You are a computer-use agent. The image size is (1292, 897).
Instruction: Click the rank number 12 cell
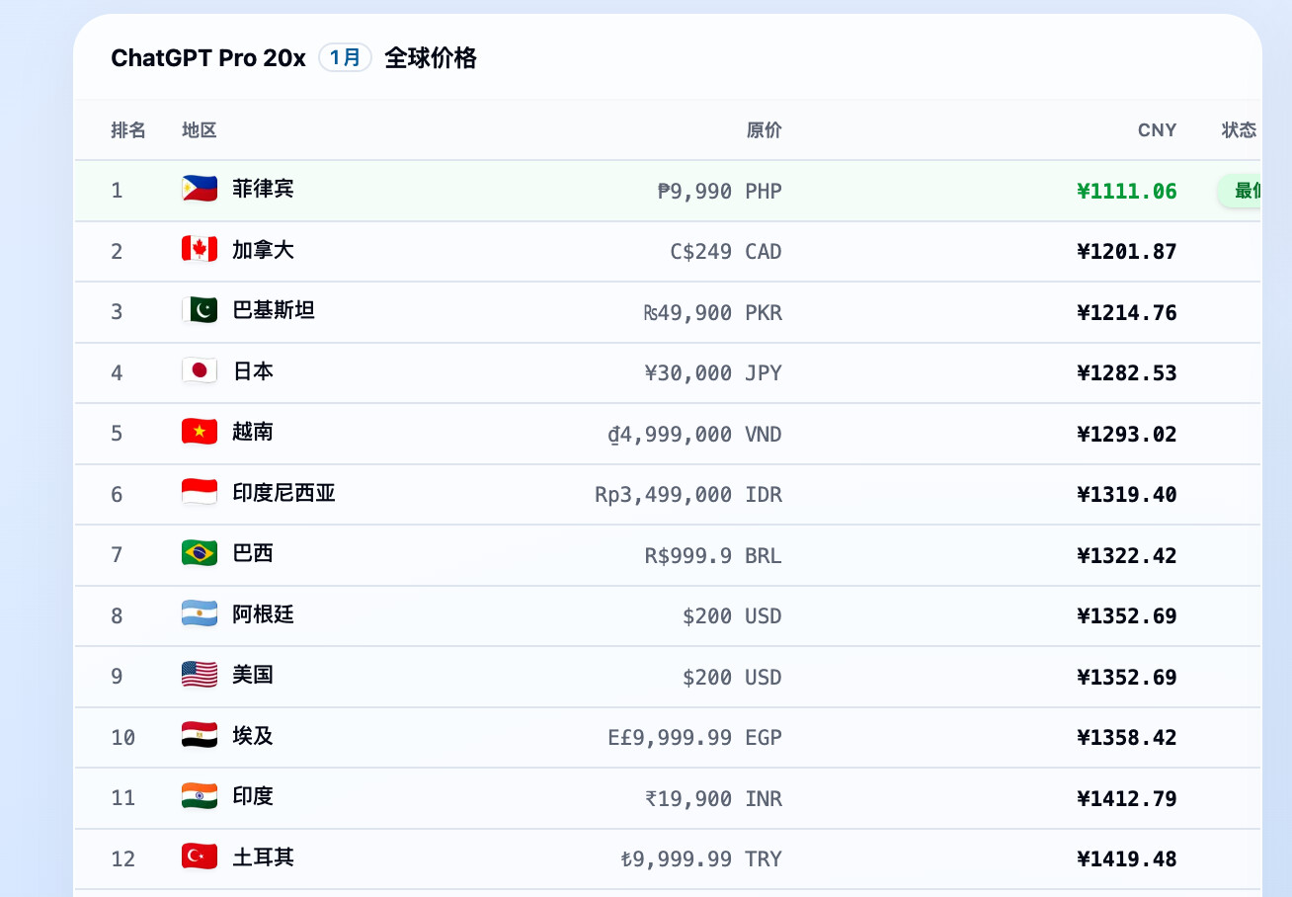tap(123, 859)
